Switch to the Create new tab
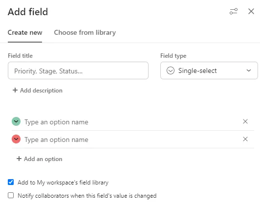Image resolution: width=260 pixels, height=208 pixels. click(25, 32)
